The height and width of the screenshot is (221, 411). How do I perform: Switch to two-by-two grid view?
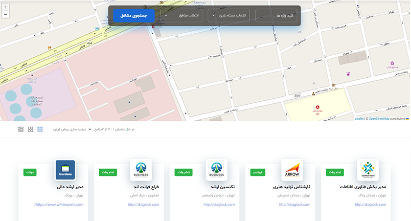tap(30, 130)
